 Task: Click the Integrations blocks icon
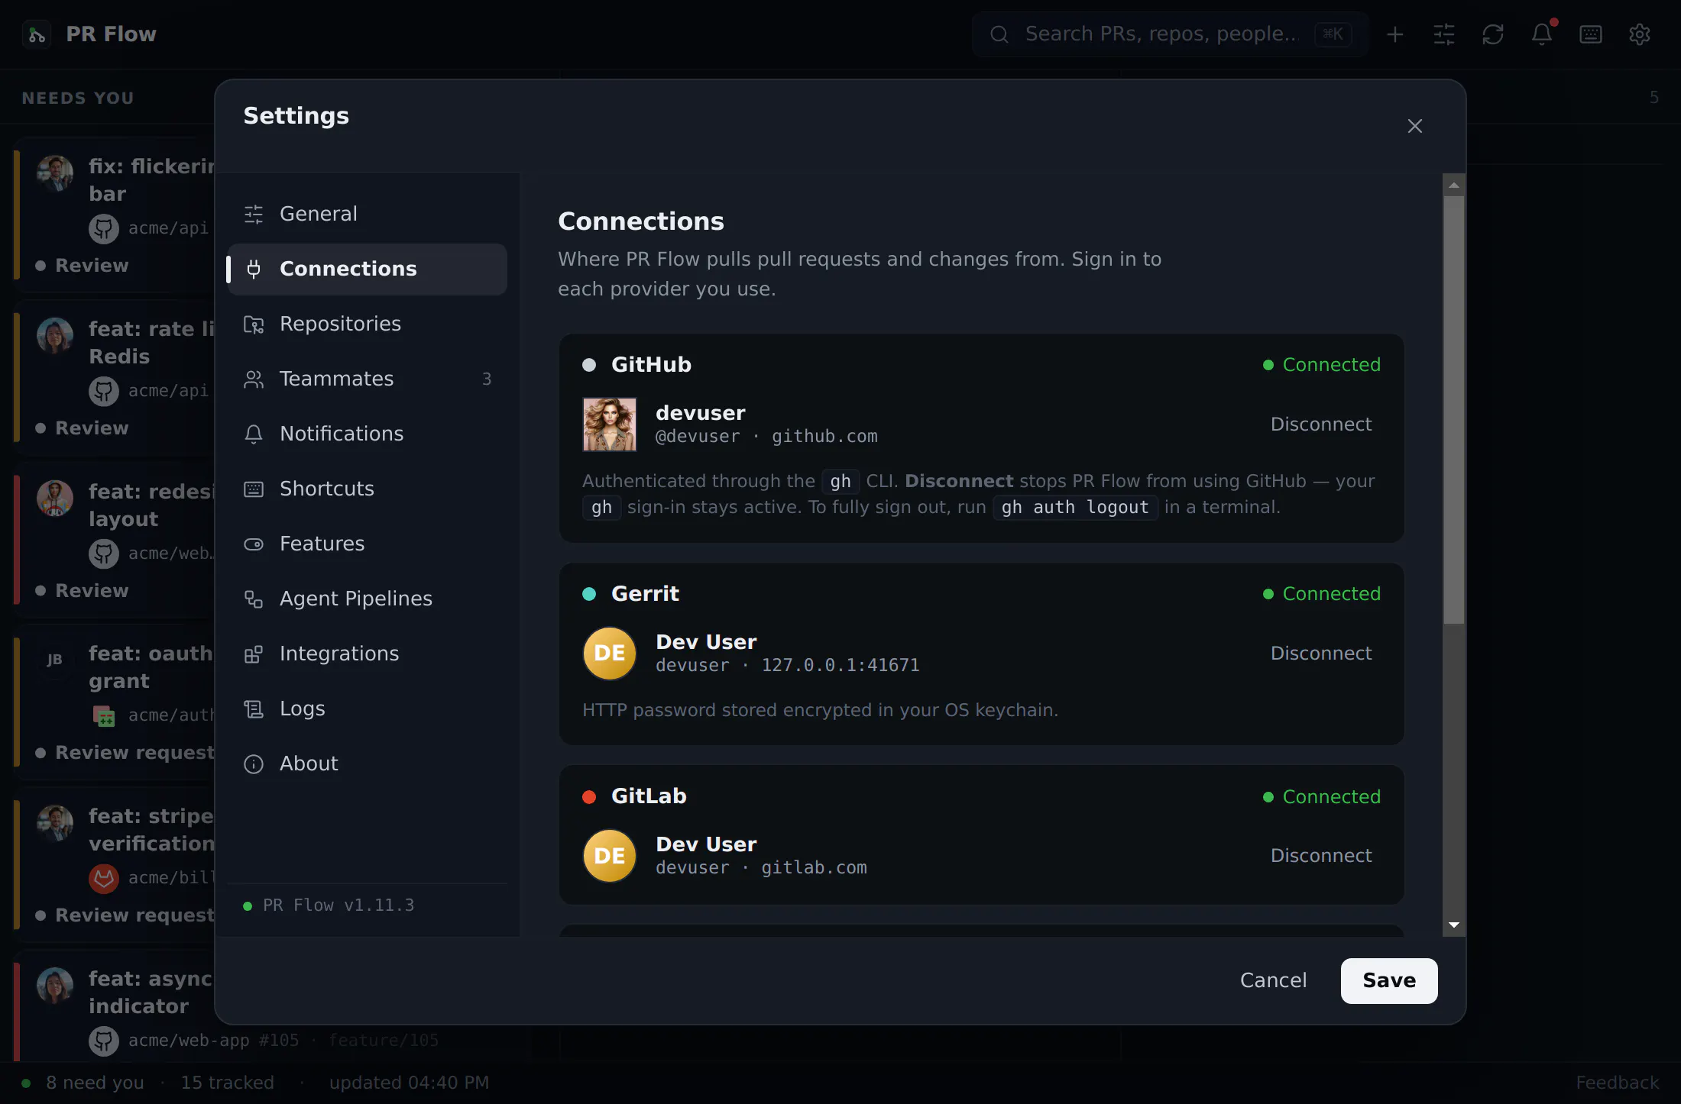coord(254,654)
